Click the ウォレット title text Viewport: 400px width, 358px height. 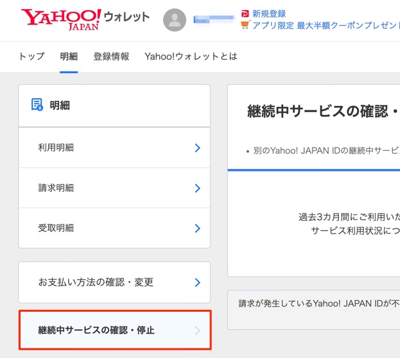point(126,17)
